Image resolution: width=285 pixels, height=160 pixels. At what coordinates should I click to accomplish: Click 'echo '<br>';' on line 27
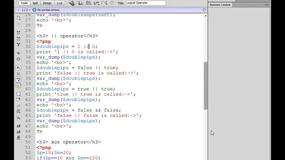[54, 20]
